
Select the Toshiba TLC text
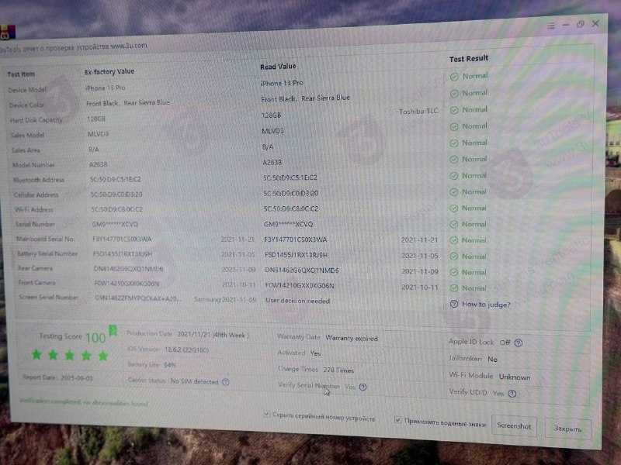click(x=418, y=112)
